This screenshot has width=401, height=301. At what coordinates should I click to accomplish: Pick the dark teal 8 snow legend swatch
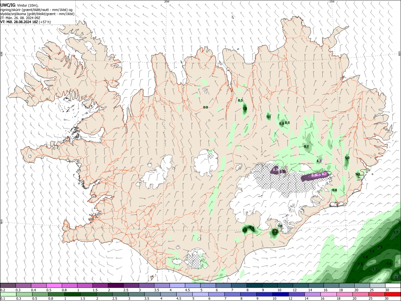coord(254,286)
